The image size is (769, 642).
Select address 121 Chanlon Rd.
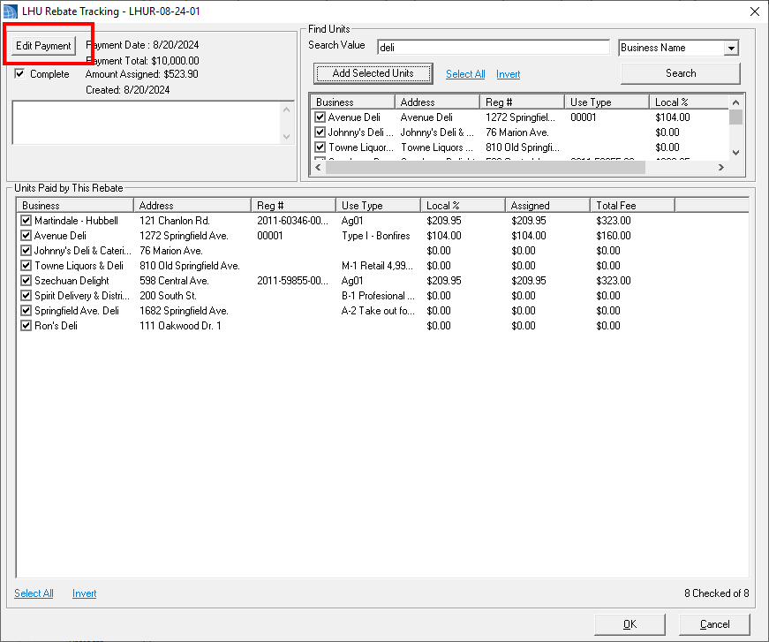(175, 221)
